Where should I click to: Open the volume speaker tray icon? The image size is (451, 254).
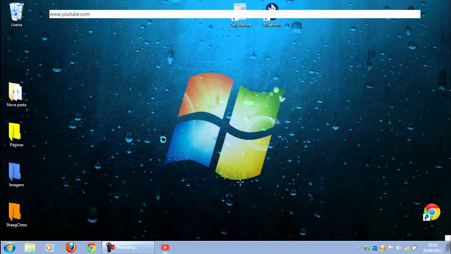pos(399,248)
